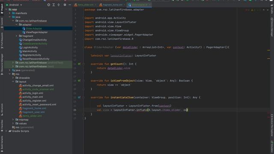The height and width of the screenshot is (154, 274).
Task: Open the Resource Manager tool window
Action: pos(2,64)
